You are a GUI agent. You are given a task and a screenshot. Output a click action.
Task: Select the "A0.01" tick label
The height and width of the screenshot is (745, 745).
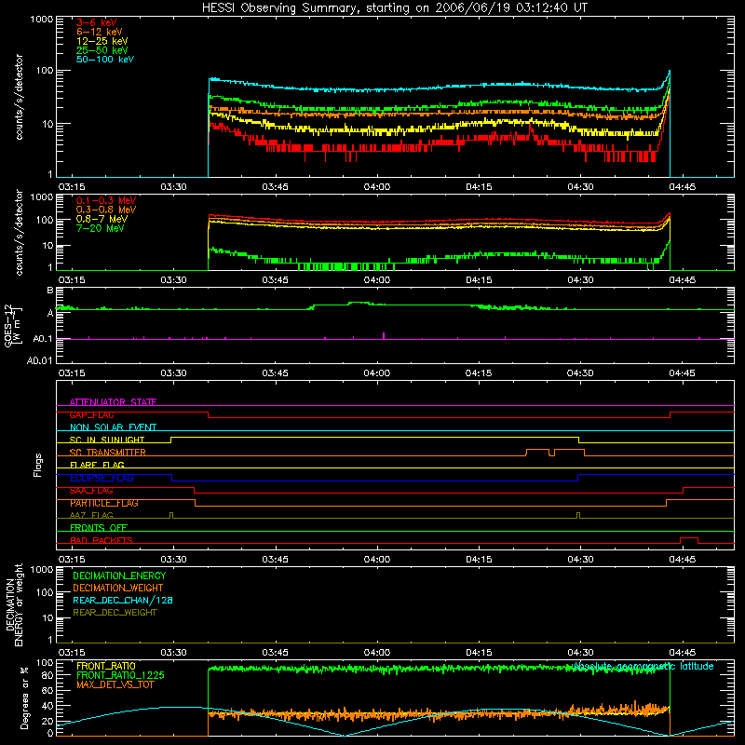point(40,360)
